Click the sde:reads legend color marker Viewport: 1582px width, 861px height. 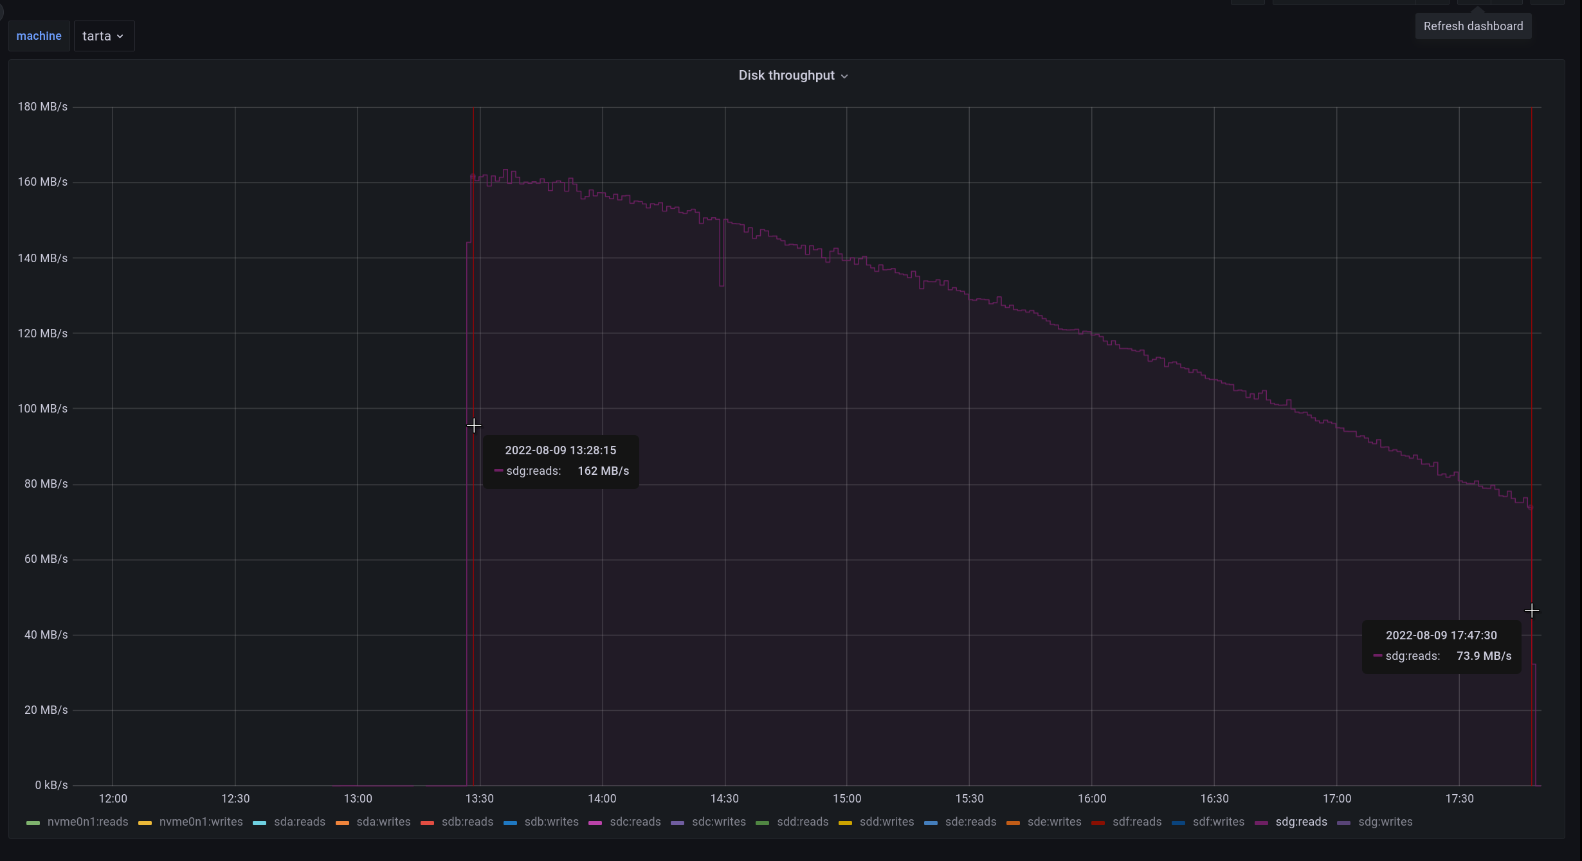click(931, 822)
